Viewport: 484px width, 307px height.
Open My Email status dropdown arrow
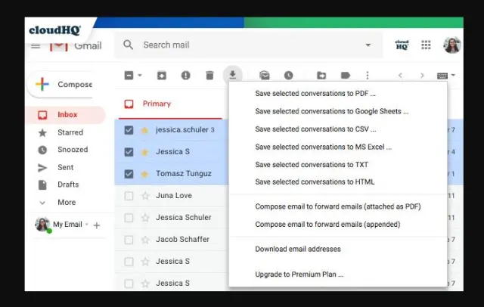coord(87,225)
